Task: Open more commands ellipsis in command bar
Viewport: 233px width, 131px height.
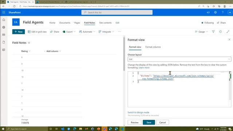Action: tap(119, 32)
